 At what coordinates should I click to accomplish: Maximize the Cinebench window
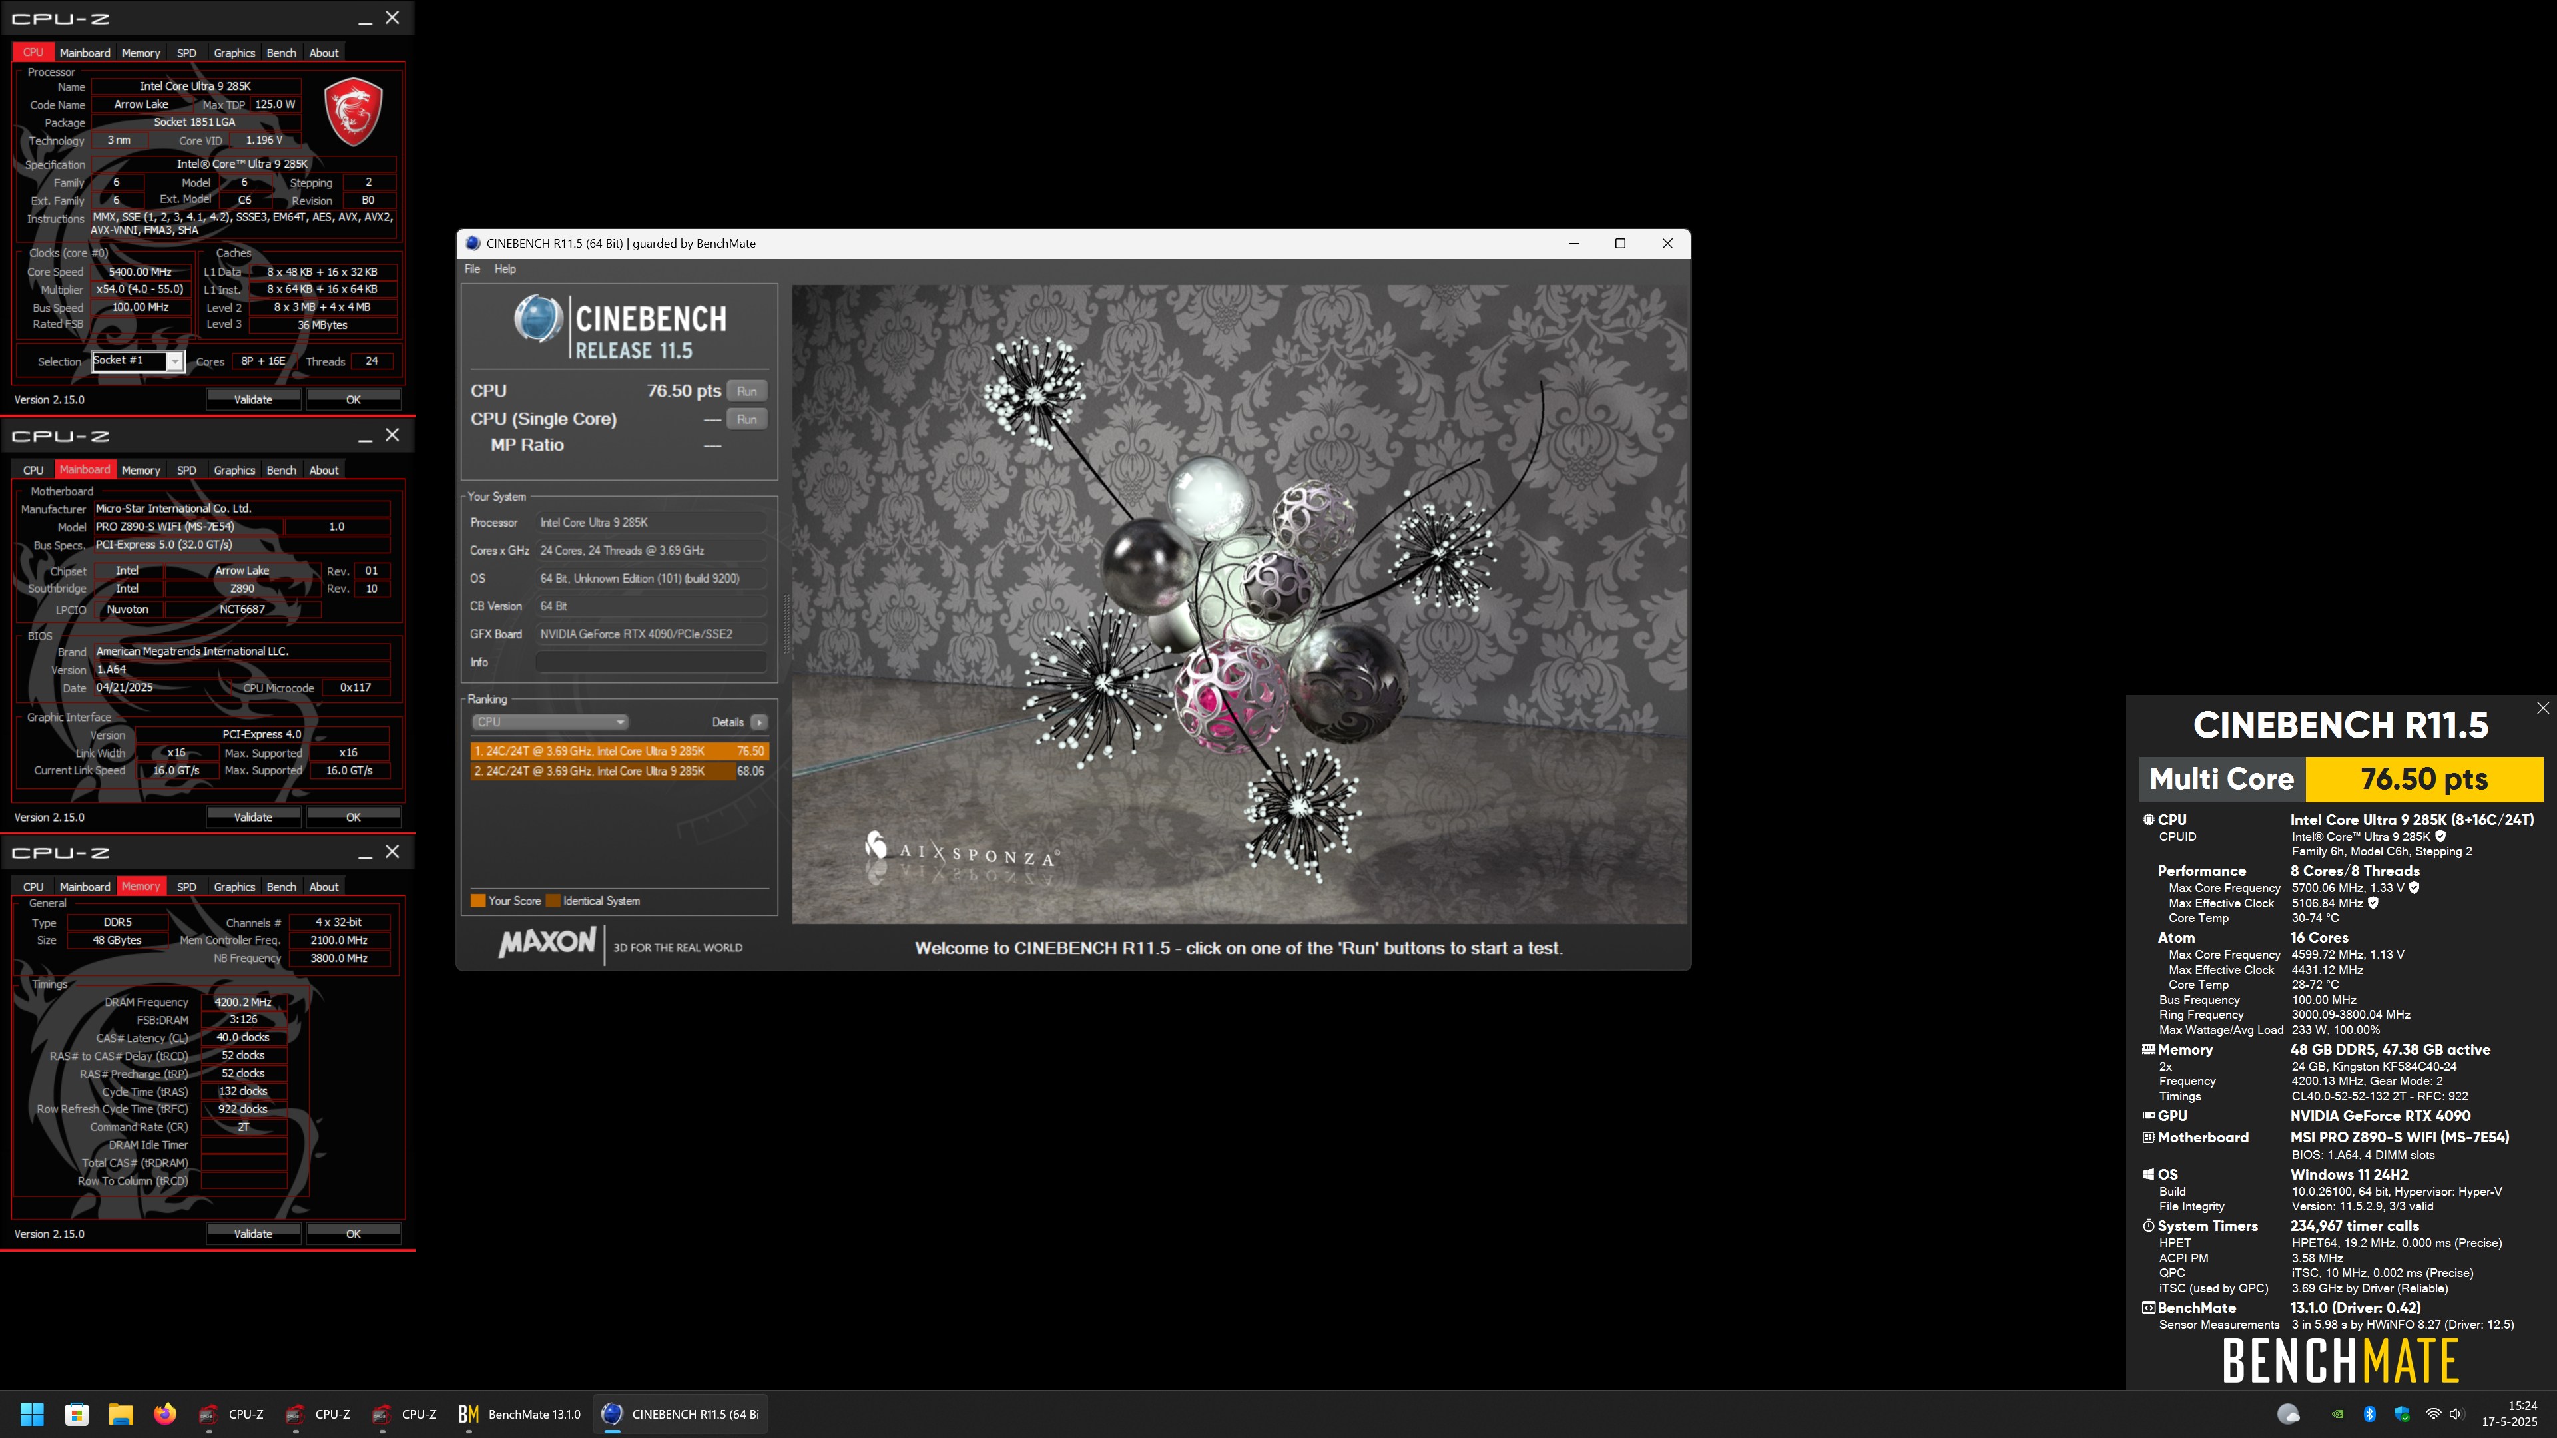tap(1620, 243)
